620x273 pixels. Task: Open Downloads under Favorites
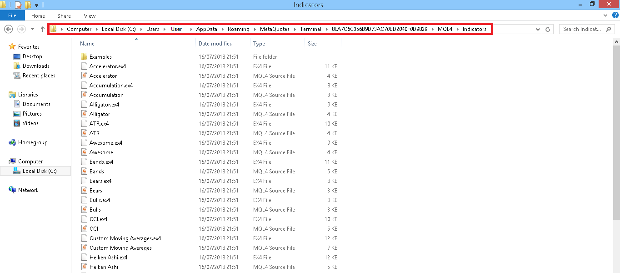36,66
